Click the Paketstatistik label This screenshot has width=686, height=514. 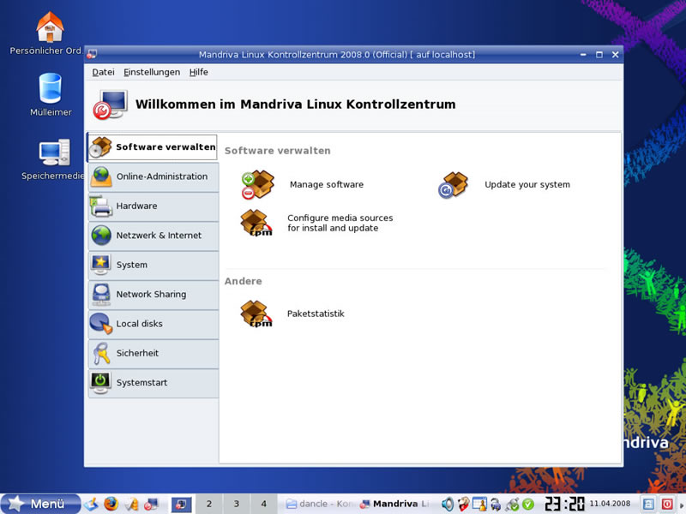click(316, 314)
